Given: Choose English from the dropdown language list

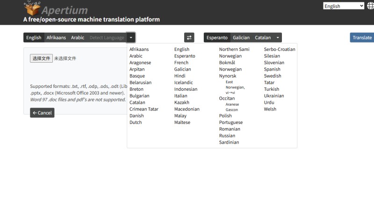Looking at the screenshot, I should (x=182, y=49).
